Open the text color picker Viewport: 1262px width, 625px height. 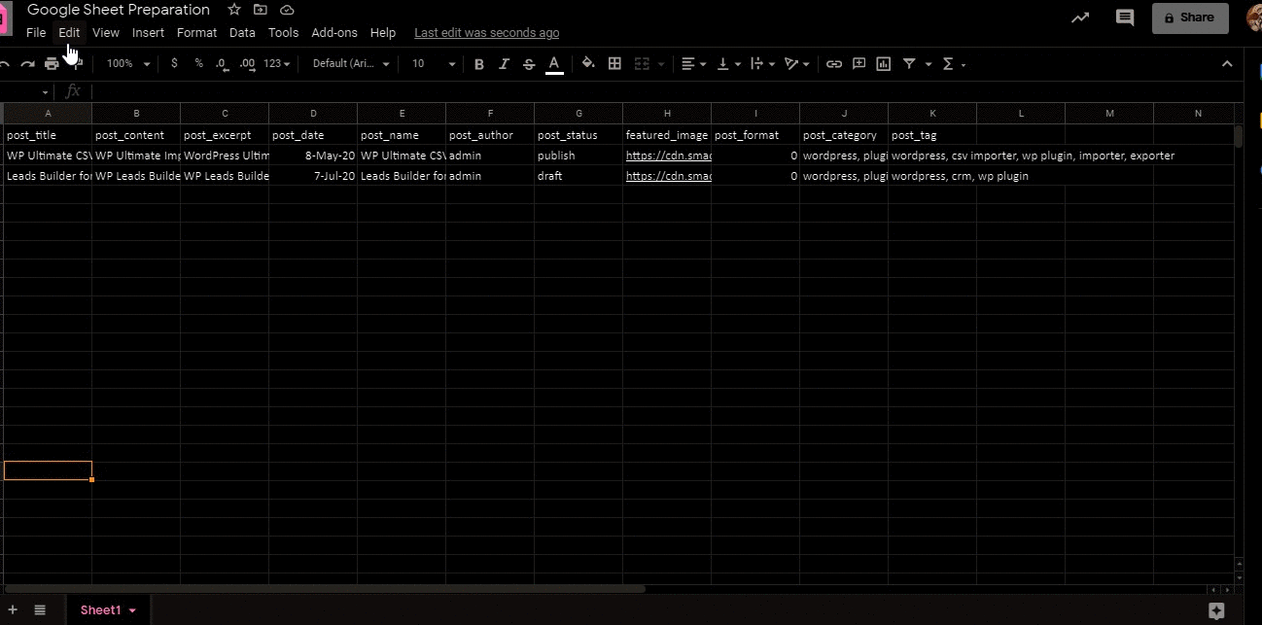[x=554, y=64]
